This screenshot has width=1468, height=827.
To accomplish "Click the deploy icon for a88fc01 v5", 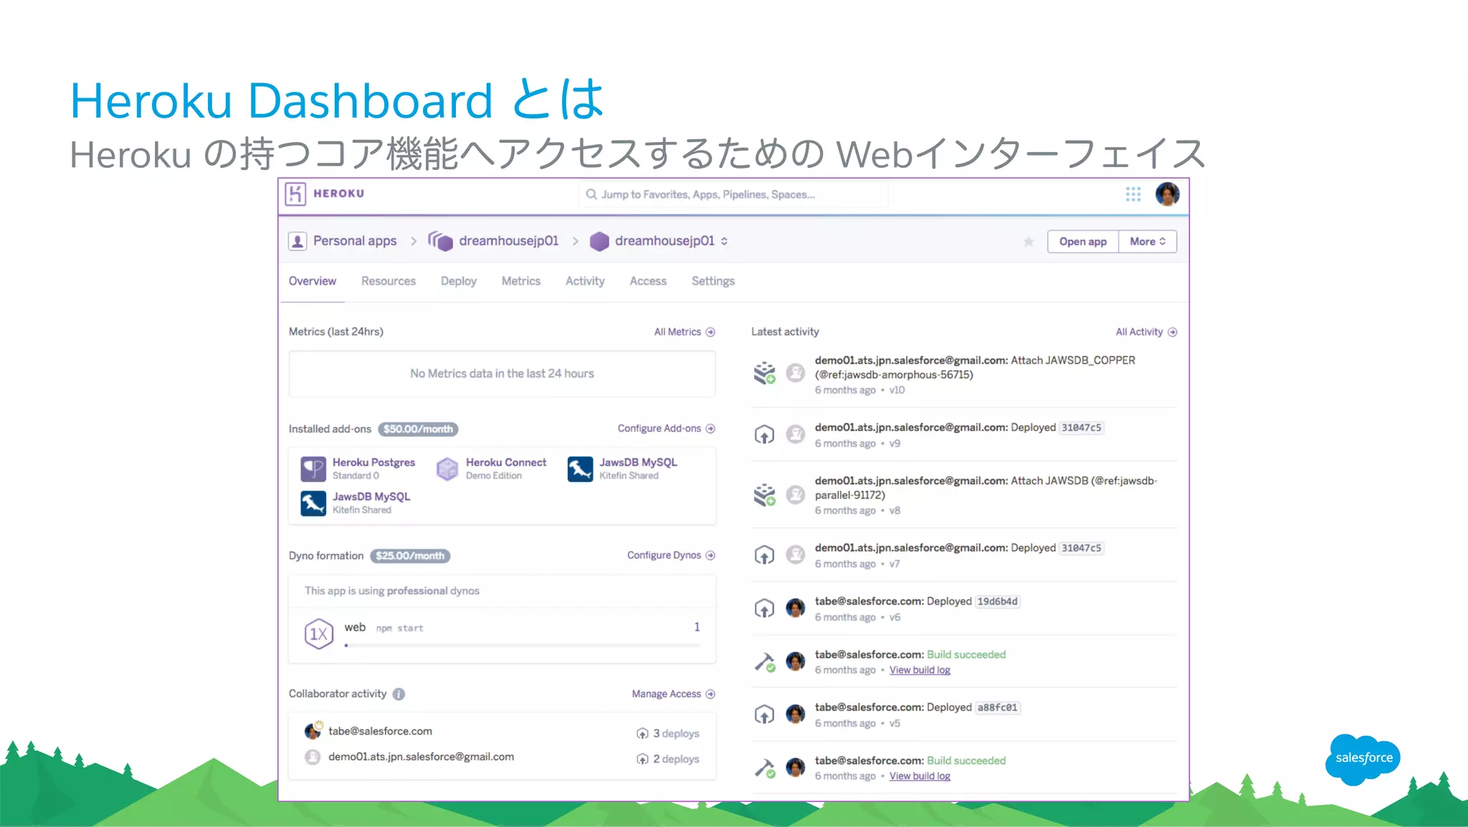I will [764, 714].
